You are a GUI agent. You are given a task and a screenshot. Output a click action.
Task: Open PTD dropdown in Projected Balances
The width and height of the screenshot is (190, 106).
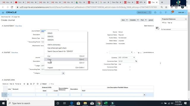(x=164, y=23)
